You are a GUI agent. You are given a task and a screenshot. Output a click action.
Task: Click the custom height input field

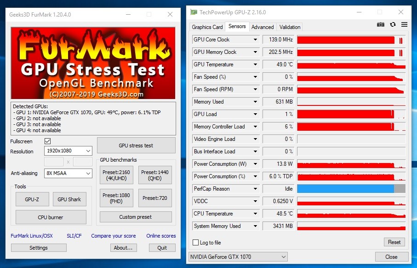coord(83,162)
